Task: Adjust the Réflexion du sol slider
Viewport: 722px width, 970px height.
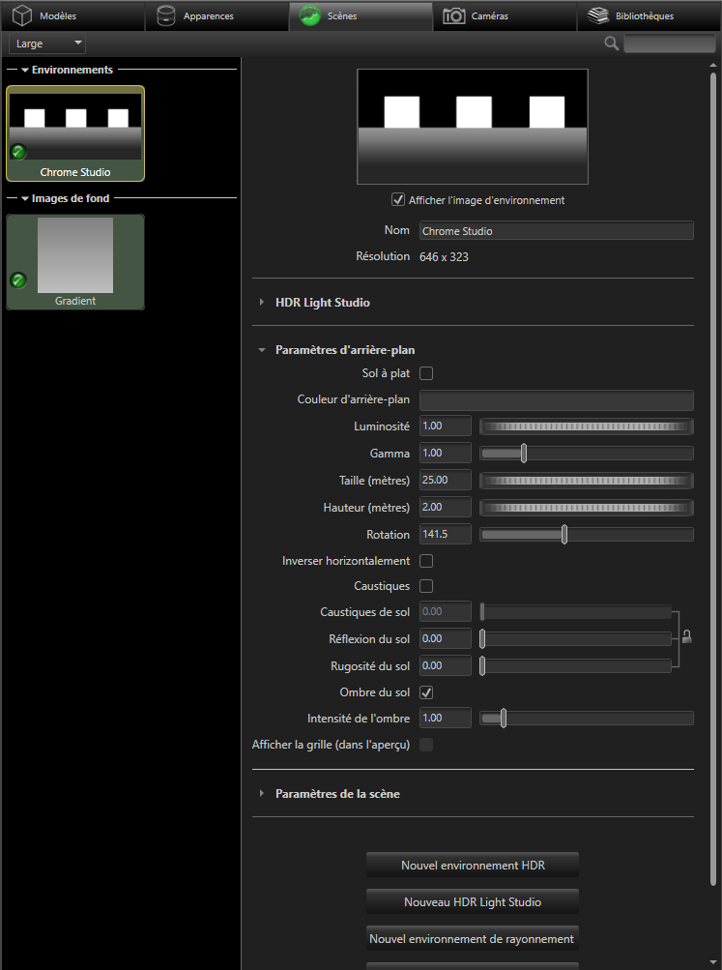Action: click(x=482, y=639)
